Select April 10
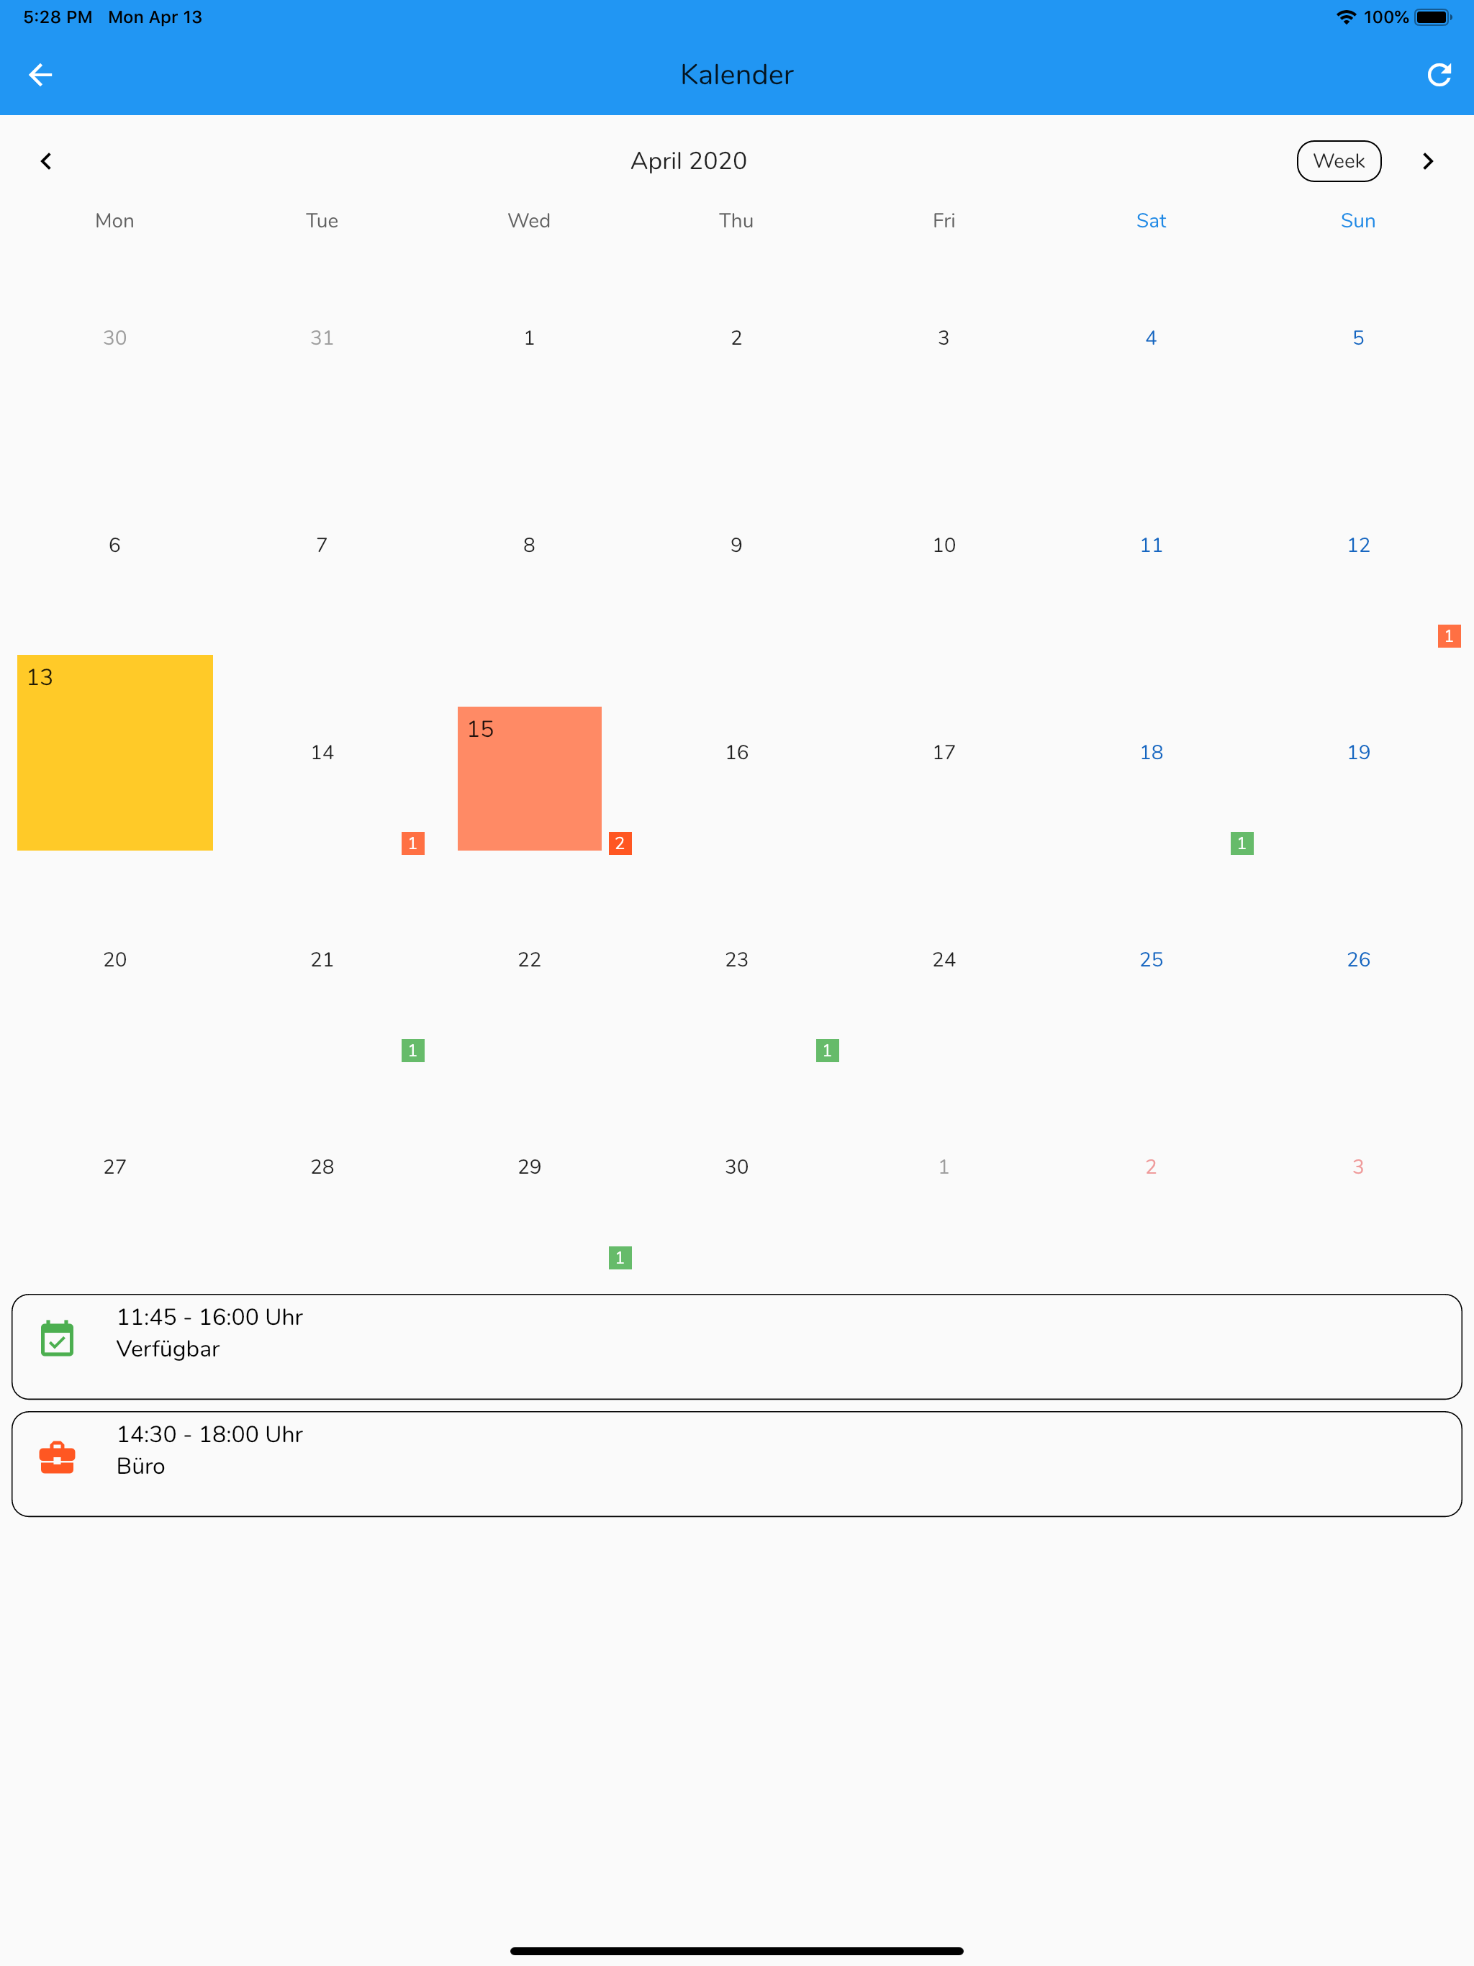 coord(944,545)
